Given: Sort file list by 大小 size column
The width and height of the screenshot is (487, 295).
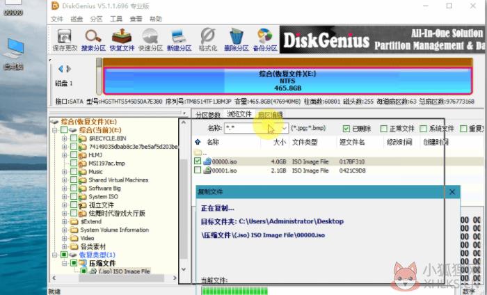Looking at the screenshot, I should click(x=280, y=142).
